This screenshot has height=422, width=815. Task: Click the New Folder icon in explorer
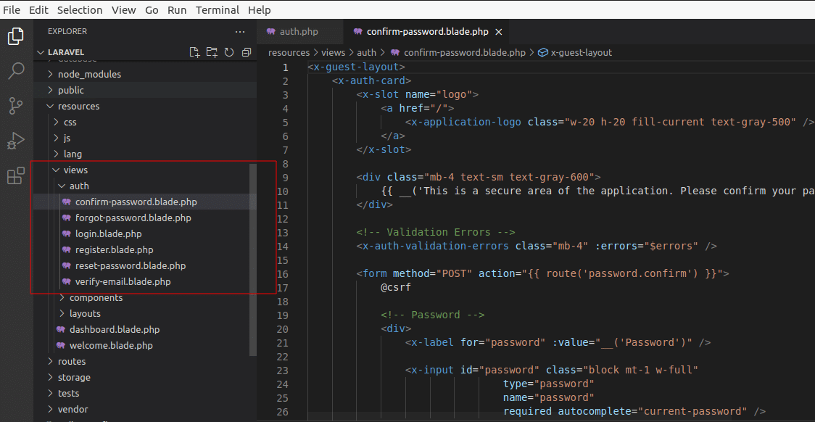pyautogui.click(x=212, y=52)
